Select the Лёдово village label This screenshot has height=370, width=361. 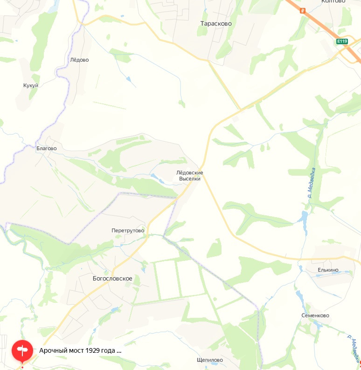coord(79,60)
